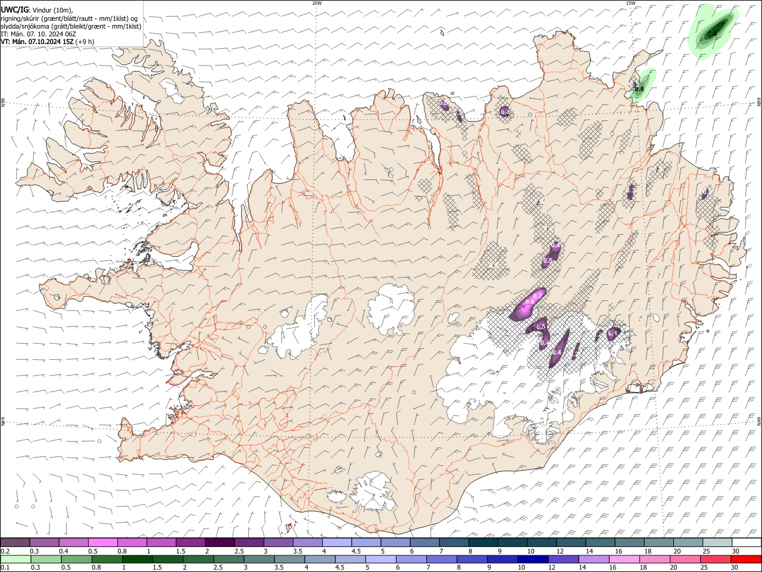Click the black '0.8' value on the green patch

[x=639, y=89]
